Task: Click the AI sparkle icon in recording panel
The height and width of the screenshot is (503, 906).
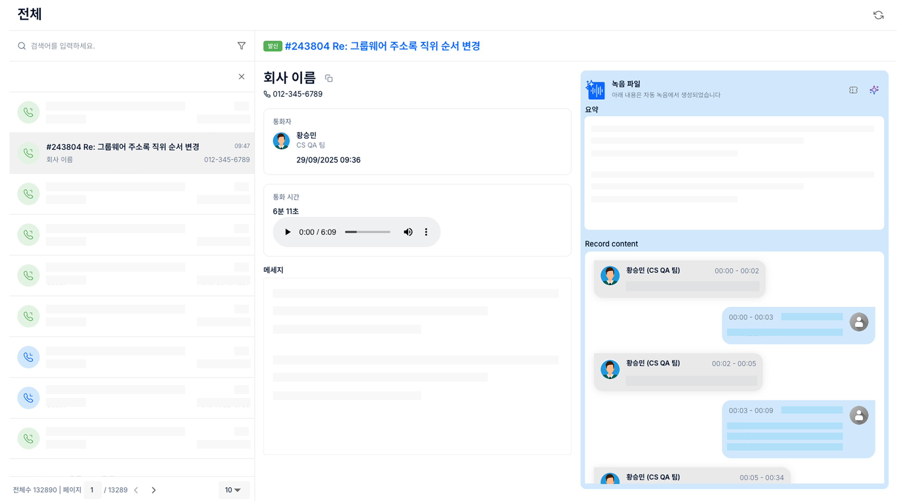Action: tap(874, 90)
